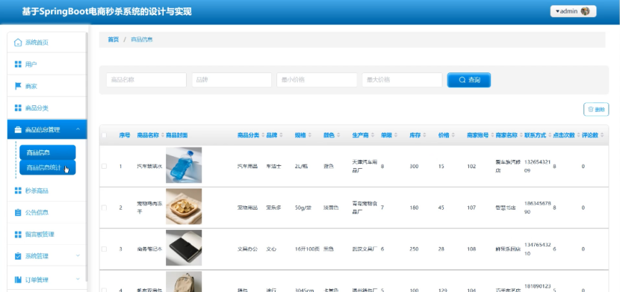Click the flag icon beside 商家
Screen dimensions: 620x292
pyautogui.click(x=18, y=86)
